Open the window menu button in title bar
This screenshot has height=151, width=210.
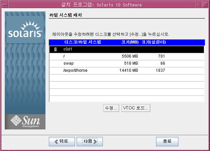tap(5, 5)
